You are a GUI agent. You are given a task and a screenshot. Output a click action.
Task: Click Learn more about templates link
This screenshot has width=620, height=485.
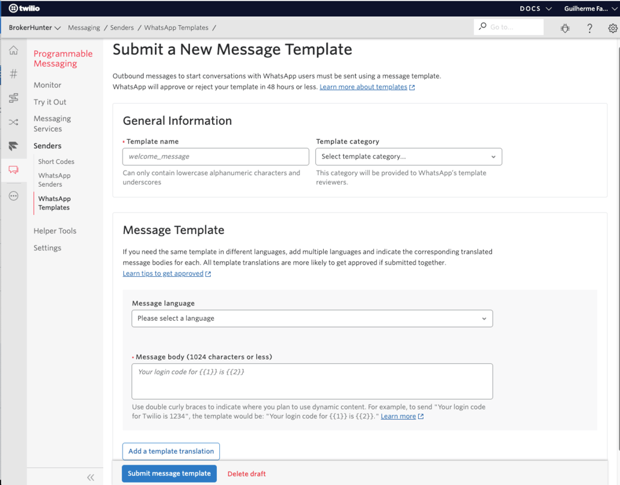coord(363,86)
